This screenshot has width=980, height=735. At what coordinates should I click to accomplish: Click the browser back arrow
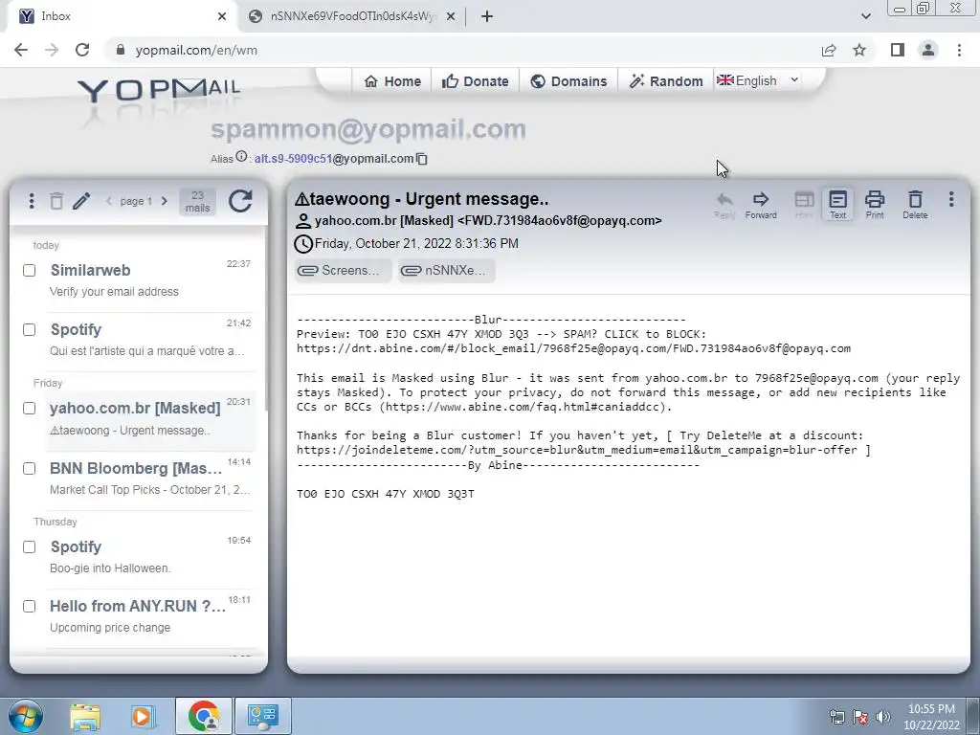pyautogui.click(x=21, y=50)
